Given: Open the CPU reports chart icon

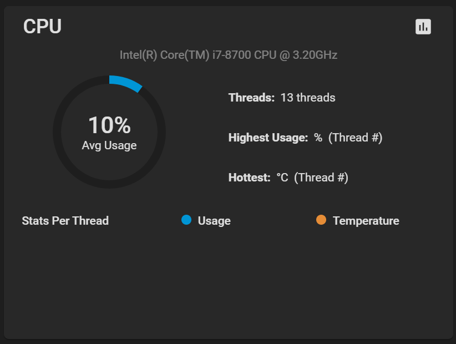Looking at the screenshot, I should 423,27.
